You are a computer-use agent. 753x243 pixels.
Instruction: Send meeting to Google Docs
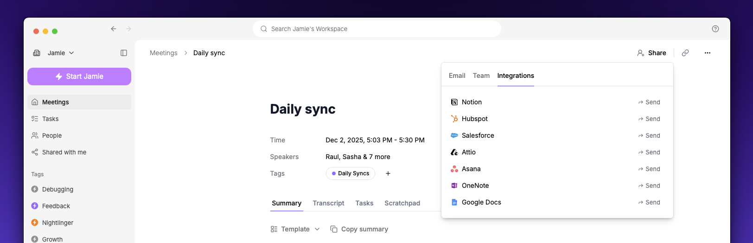coord(649,202)
